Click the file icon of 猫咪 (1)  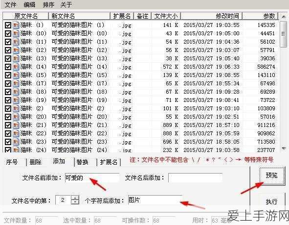[x=16, y=25]
